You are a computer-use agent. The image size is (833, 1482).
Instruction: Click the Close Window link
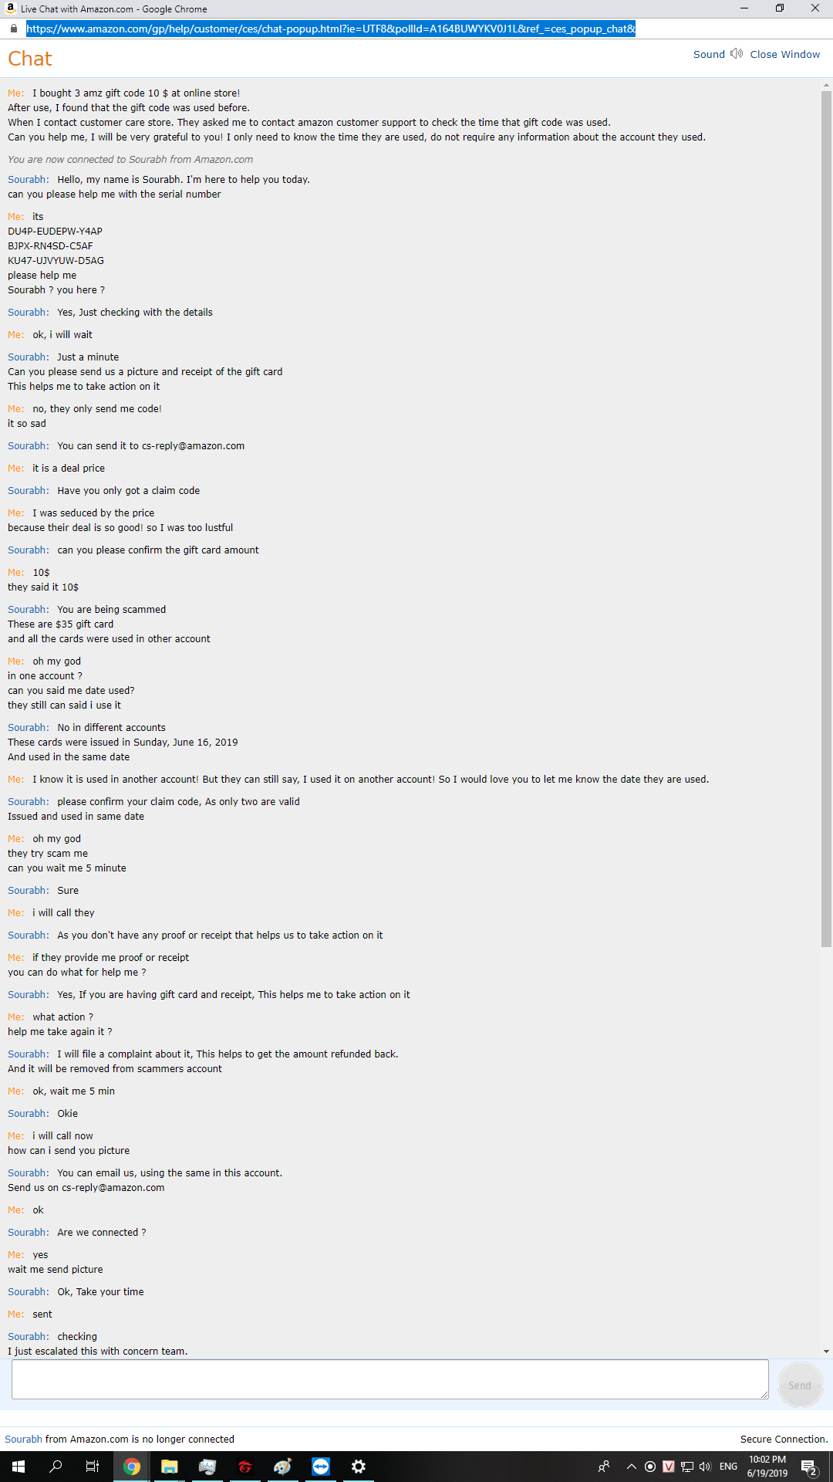click(x=784, y=54)
